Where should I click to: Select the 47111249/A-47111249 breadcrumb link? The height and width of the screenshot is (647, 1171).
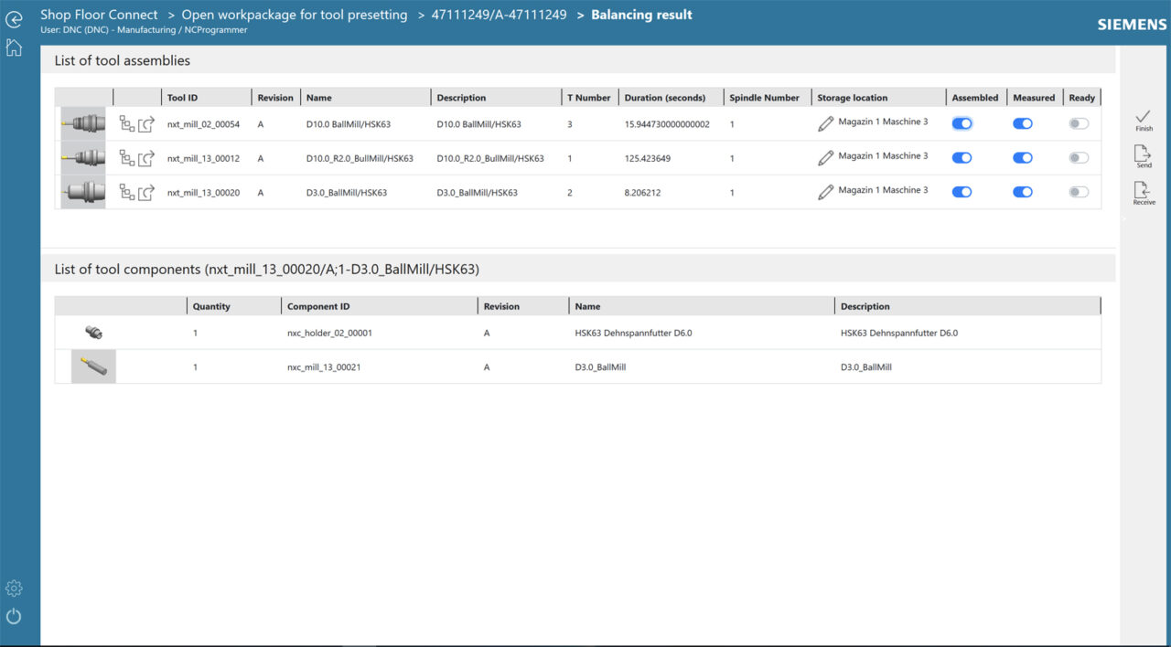tap(500, 15)
